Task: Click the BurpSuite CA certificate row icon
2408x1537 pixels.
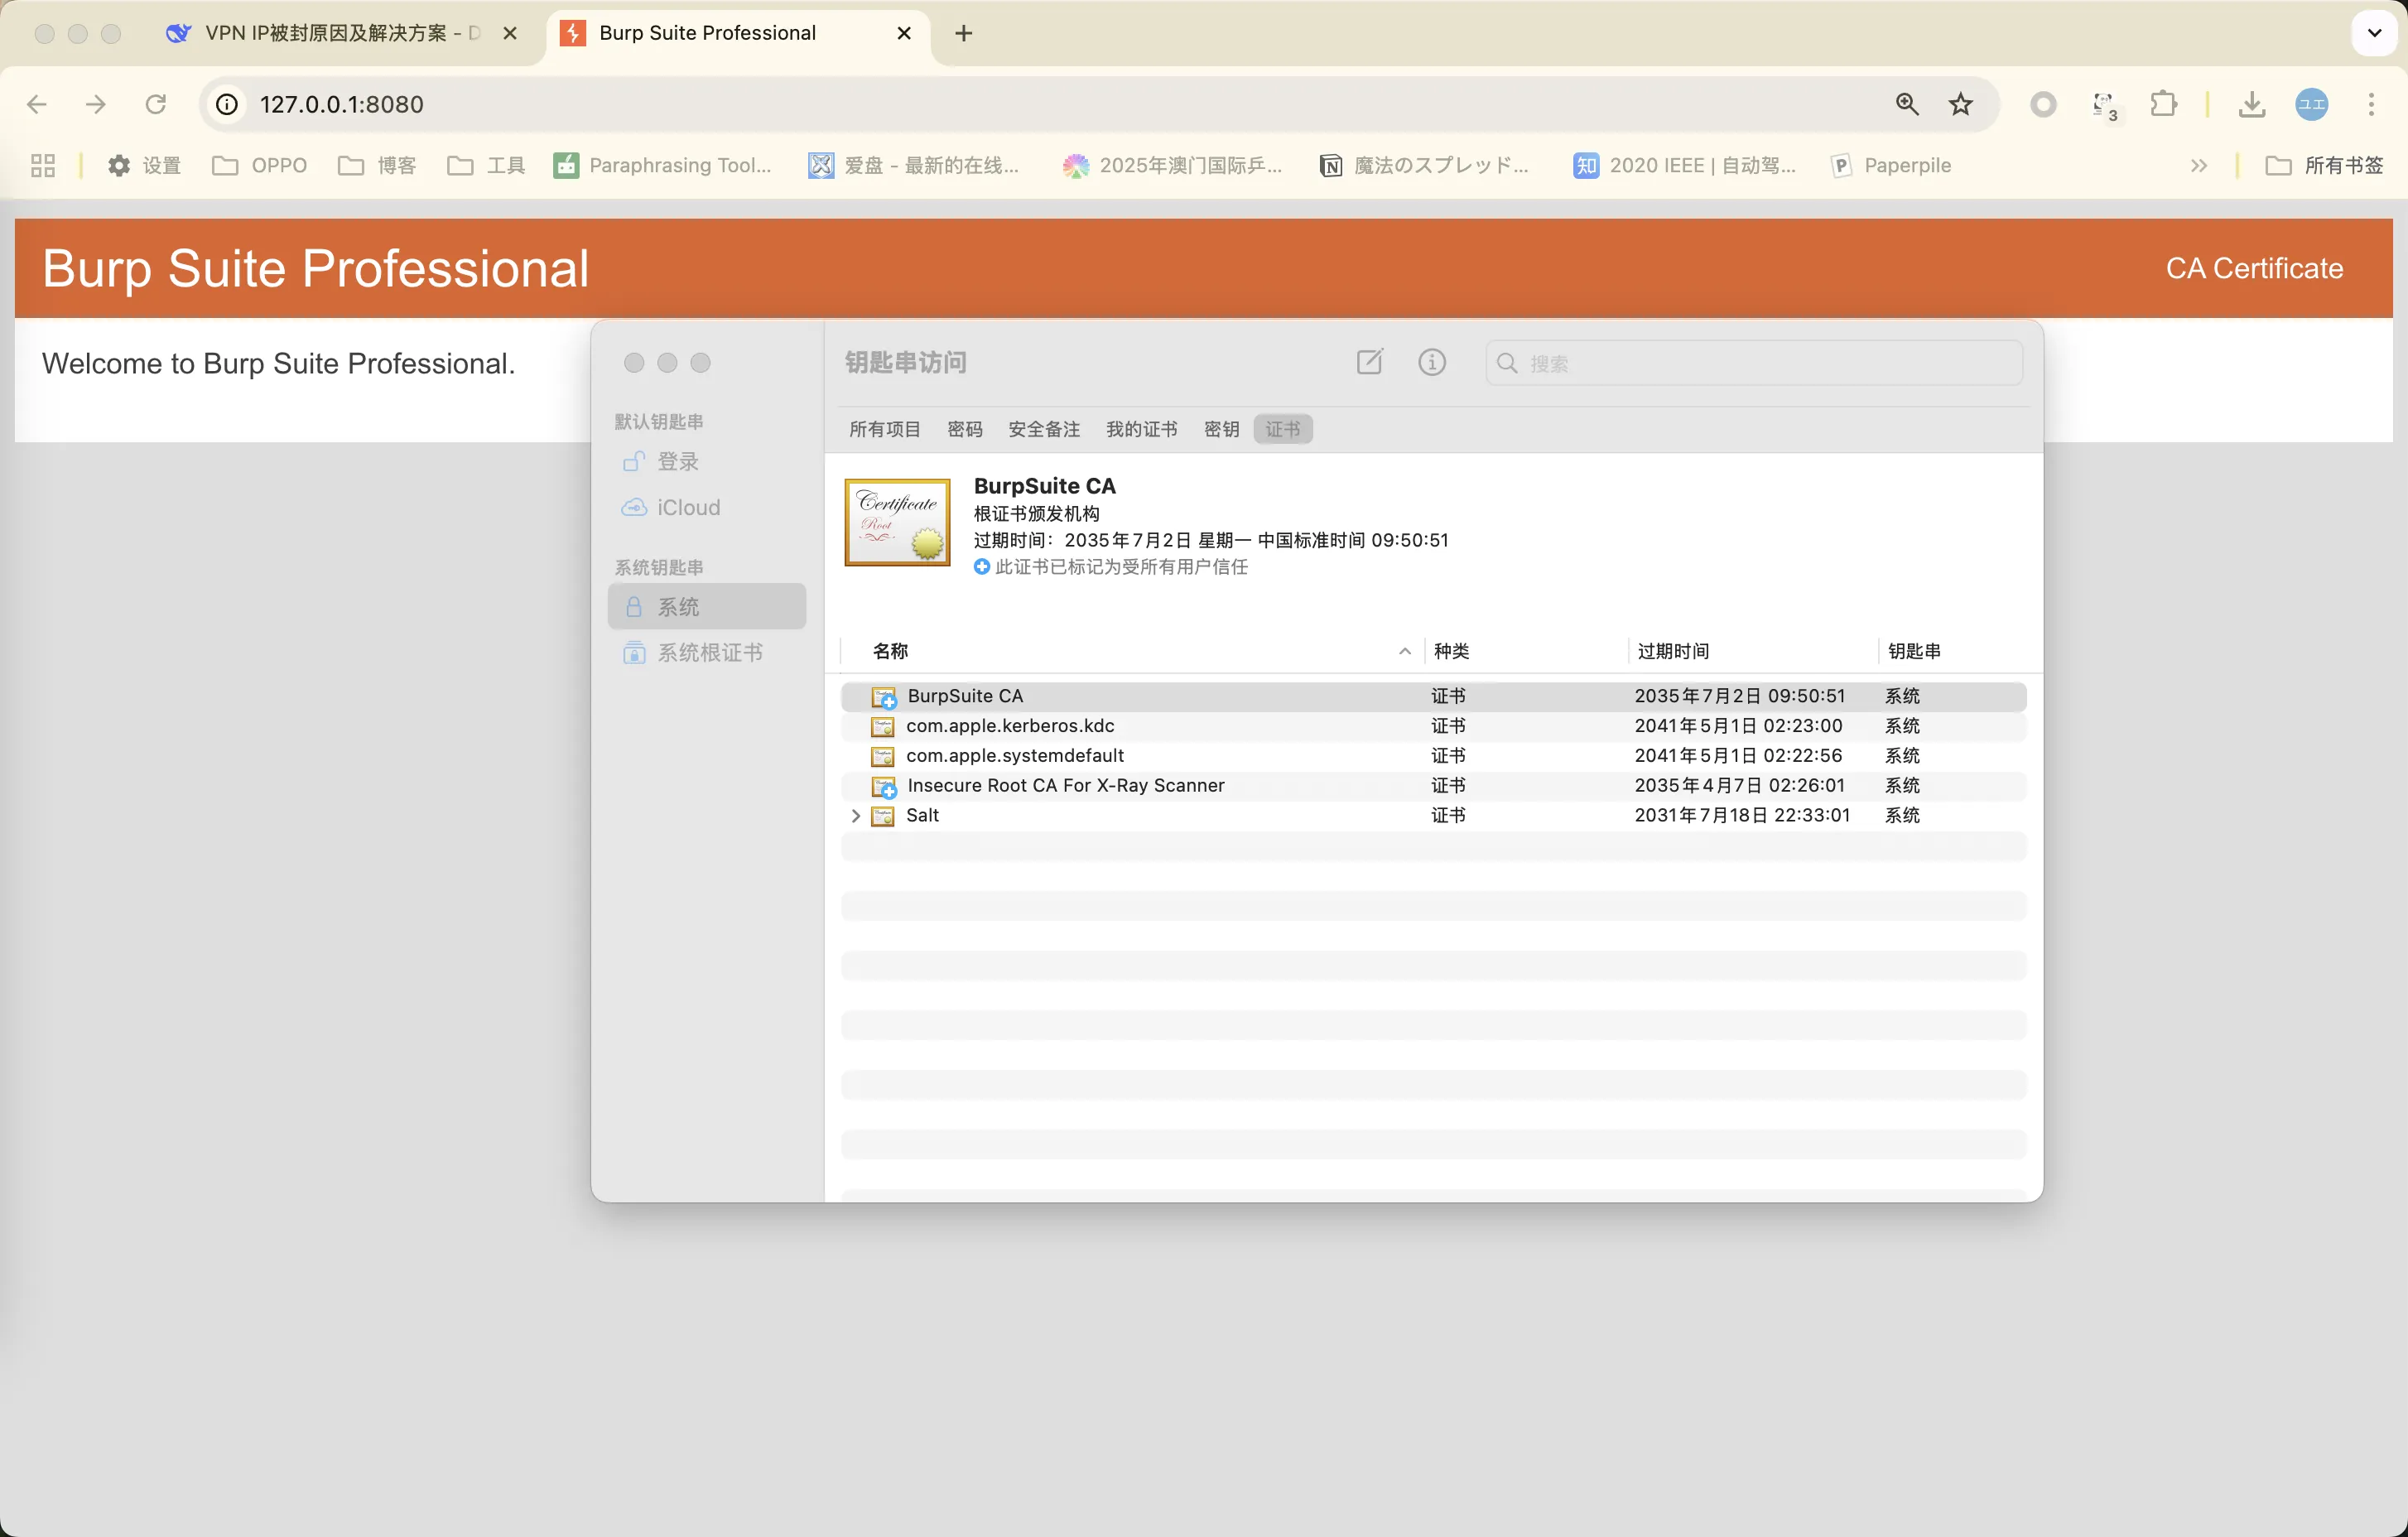Action: (x=884, y=697)
